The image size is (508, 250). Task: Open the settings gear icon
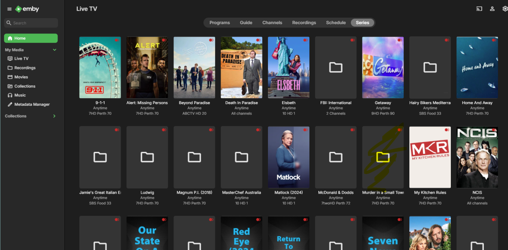coord(505,9)
